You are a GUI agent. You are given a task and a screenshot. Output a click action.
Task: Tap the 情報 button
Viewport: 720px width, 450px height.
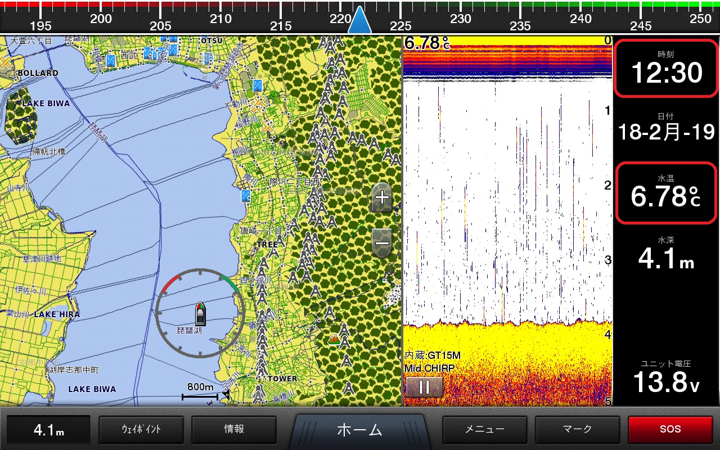click(x=233, y=430)
